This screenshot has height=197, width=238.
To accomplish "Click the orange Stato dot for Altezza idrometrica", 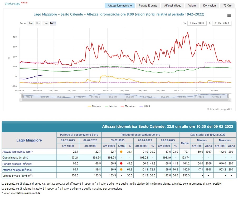I will point(121,152).
